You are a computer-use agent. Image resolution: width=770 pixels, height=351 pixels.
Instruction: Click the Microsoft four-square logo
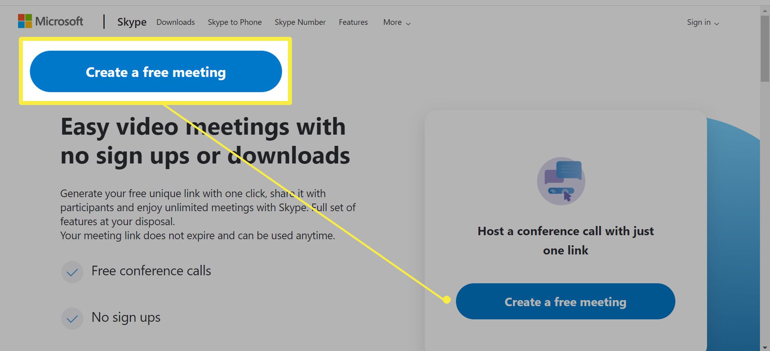(x=24, y=21)
